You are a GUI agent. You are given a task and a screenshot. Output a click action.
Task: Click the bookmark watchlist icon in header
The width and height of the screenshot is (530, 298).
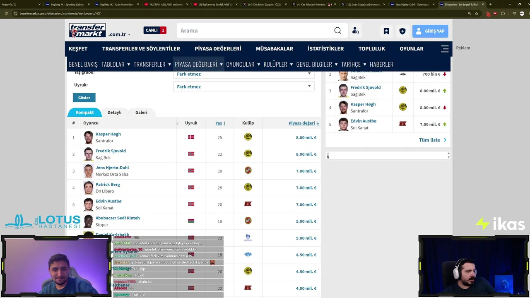click(x=386, y=31)
